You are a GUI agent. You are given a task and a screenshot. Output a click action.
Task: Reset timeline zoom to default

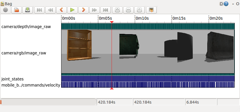tap(139, 10)
